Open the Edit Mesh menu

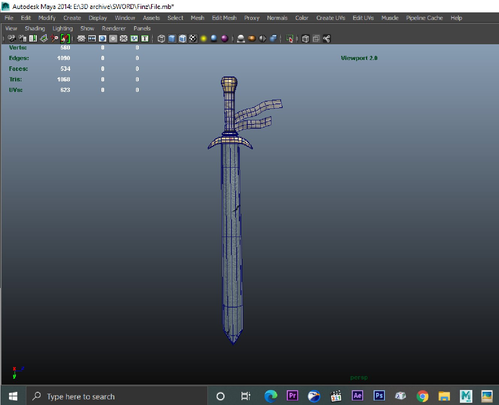(224, 18)
